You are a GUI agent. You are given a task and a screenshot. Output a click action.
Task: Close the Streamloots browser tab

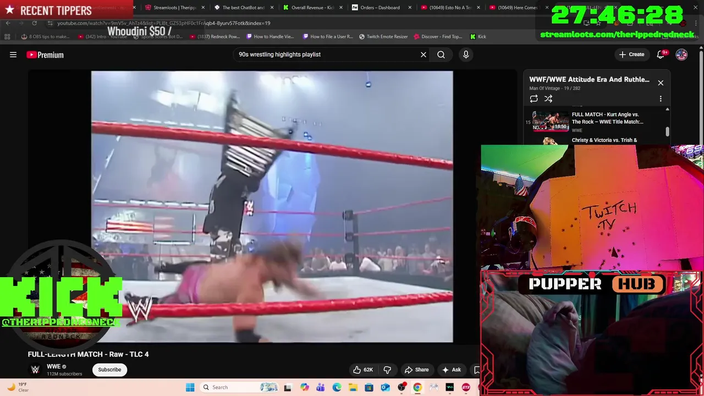click(203, 8)
